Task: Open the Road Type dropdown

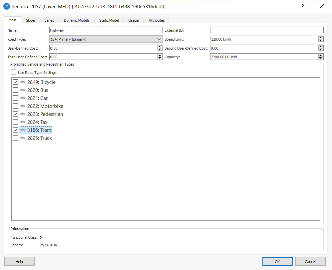Action: (x=159, y=39)
